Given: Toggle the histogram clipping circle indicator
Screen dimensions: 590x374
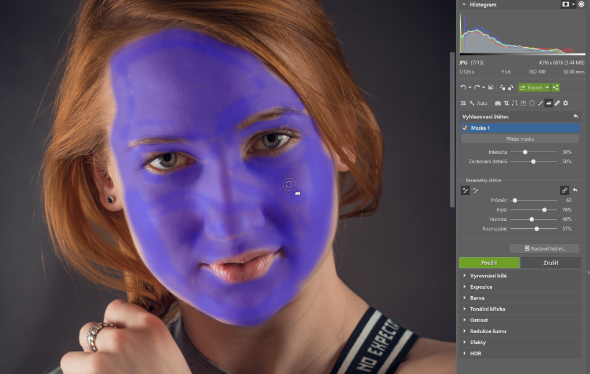Looking at the screenshot, I should tap(581, 4).
